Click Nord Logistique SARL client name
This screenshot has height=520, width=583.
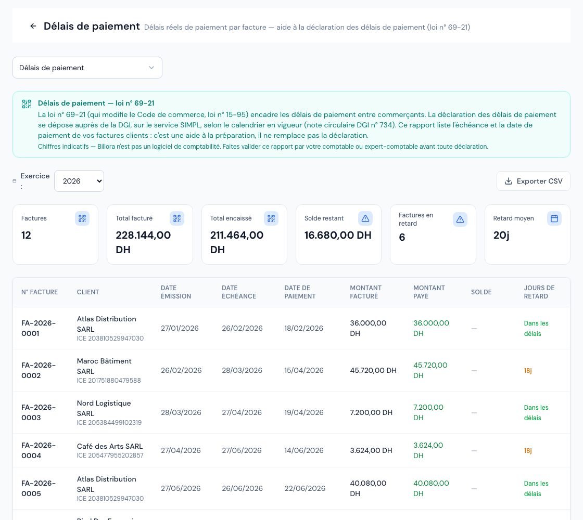[x=104, y=408]
